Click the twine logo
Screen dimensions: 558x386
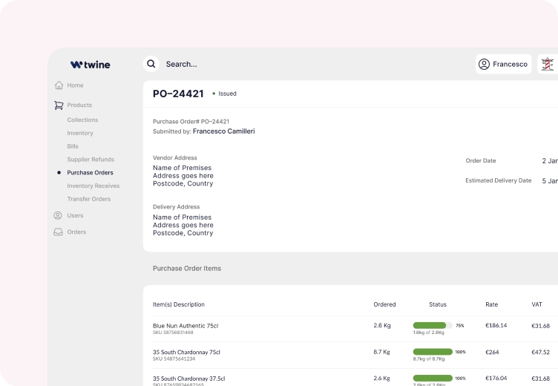[x=90, y=65]
